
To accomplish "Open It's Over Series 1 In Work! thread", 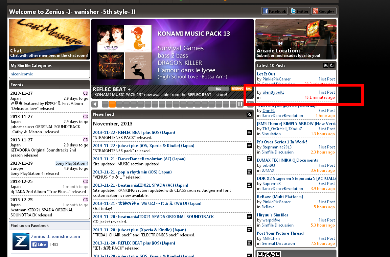I will [282, 142].
